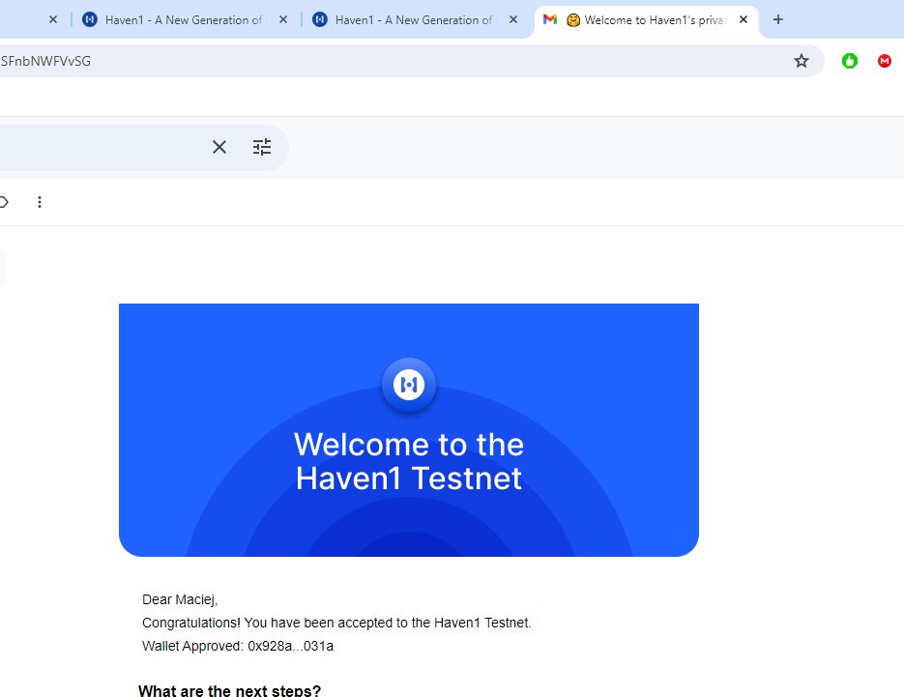The height and width of the screenshot is (697, 904).
Task: Show Gmail search filter options
Action: (262, 147)
